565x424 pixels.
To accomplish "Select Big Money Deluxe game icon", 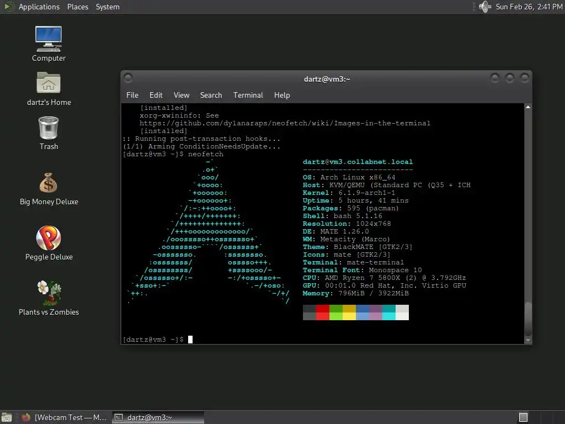I will [x=49, y=189].
